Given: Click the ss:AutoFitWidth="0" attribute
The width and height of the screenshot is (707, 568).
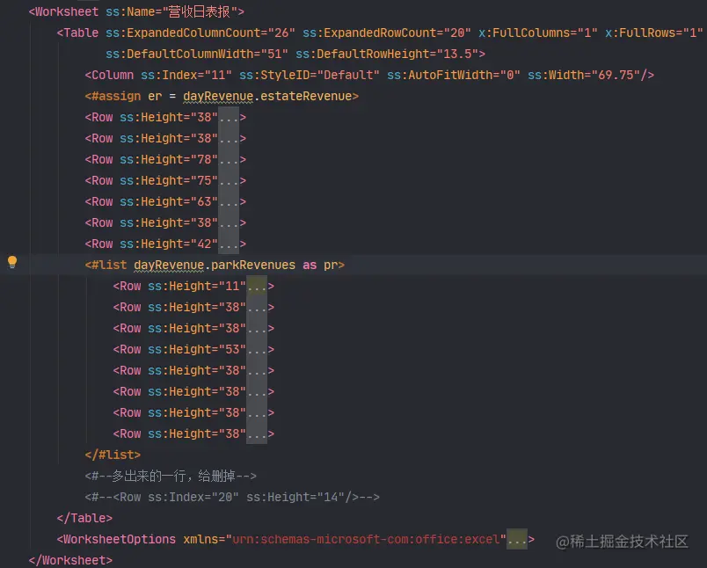Looking at the screenshot, I should [x=453, y=75].
